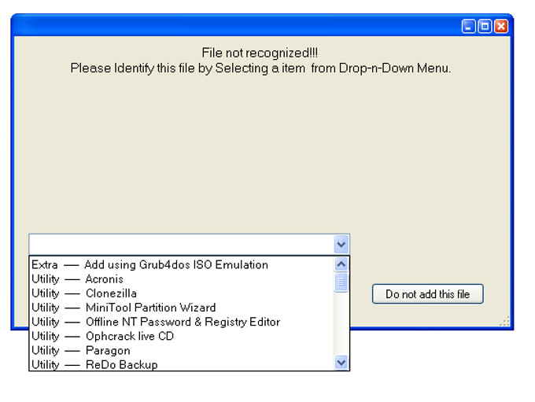This screenshot has width=535, height=402.
Task: Click the dropdown list scrollbar thumb
Action: click(341, 282)
